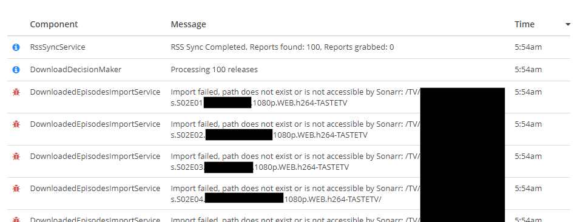Open RSS Sync Completed log message
This screenshot has width=583, height=222.
pyautogui.click(x=282, y=47)
